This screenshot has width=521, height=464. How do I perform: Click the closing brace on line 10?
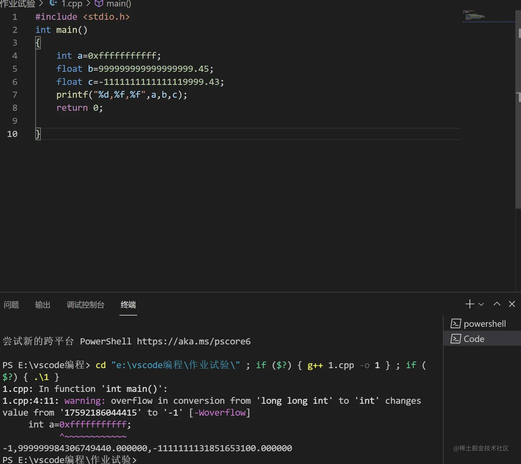[x=38, y=134]
